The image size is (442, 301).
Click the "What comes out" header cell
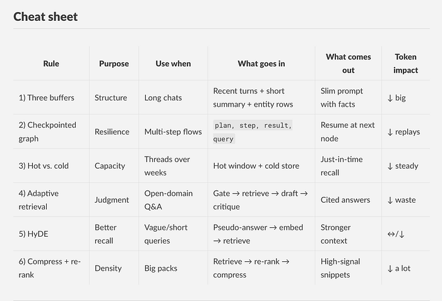coord(348,64)
